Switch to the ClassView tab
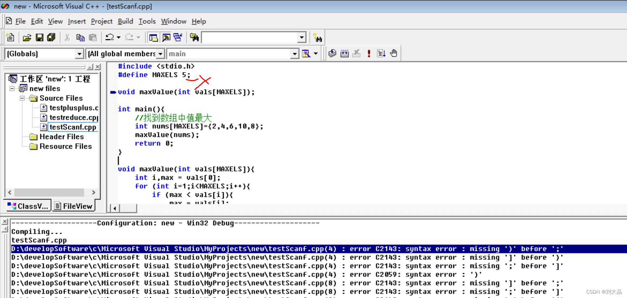The image size is (627, 298). pyautogui.click(x=28, y=206)
